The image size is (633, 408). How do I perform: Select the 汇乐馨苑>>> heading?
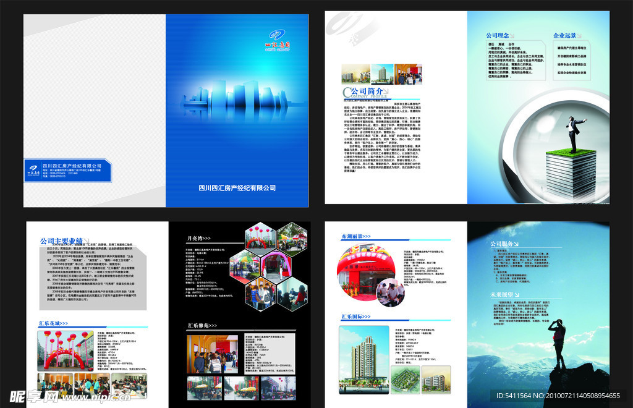point(202,325)
